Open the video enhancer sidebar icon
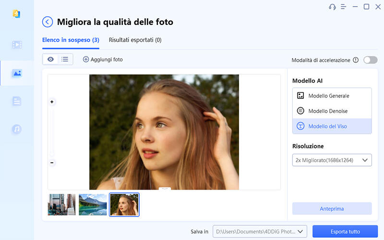This screenshot has width=384, height=240. pos(17,45)
